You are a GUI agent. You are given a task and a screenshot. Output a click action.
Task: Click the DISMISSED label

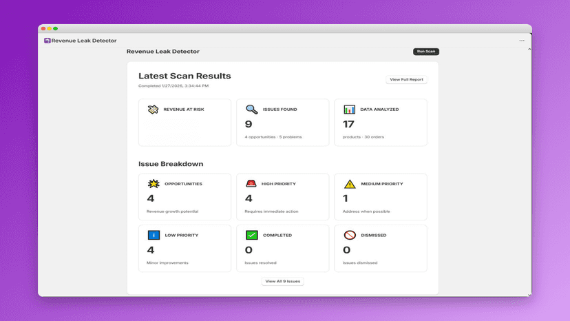374,235
